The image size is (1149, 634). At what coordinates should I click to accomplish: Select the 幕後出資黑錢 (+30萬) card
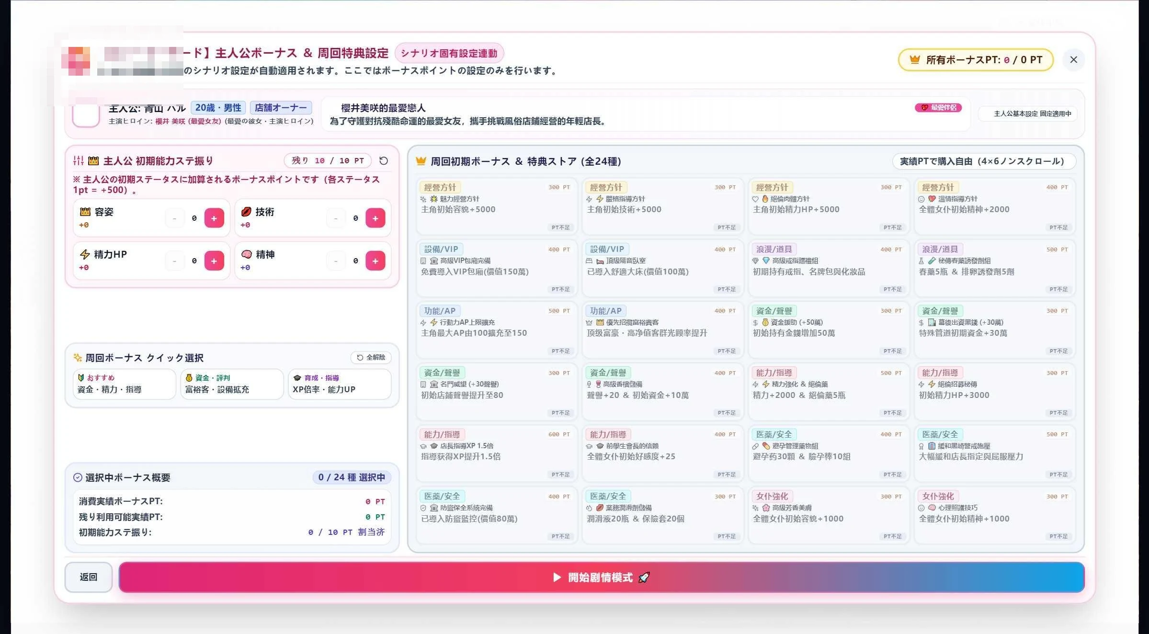995,330
